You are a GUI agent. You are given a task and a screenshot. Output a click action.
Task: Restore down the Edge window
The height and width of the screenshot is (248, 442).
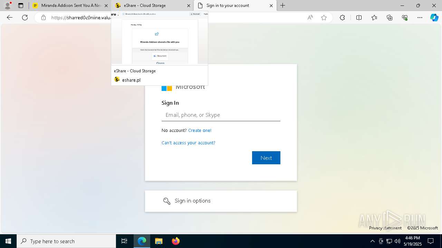418,6
